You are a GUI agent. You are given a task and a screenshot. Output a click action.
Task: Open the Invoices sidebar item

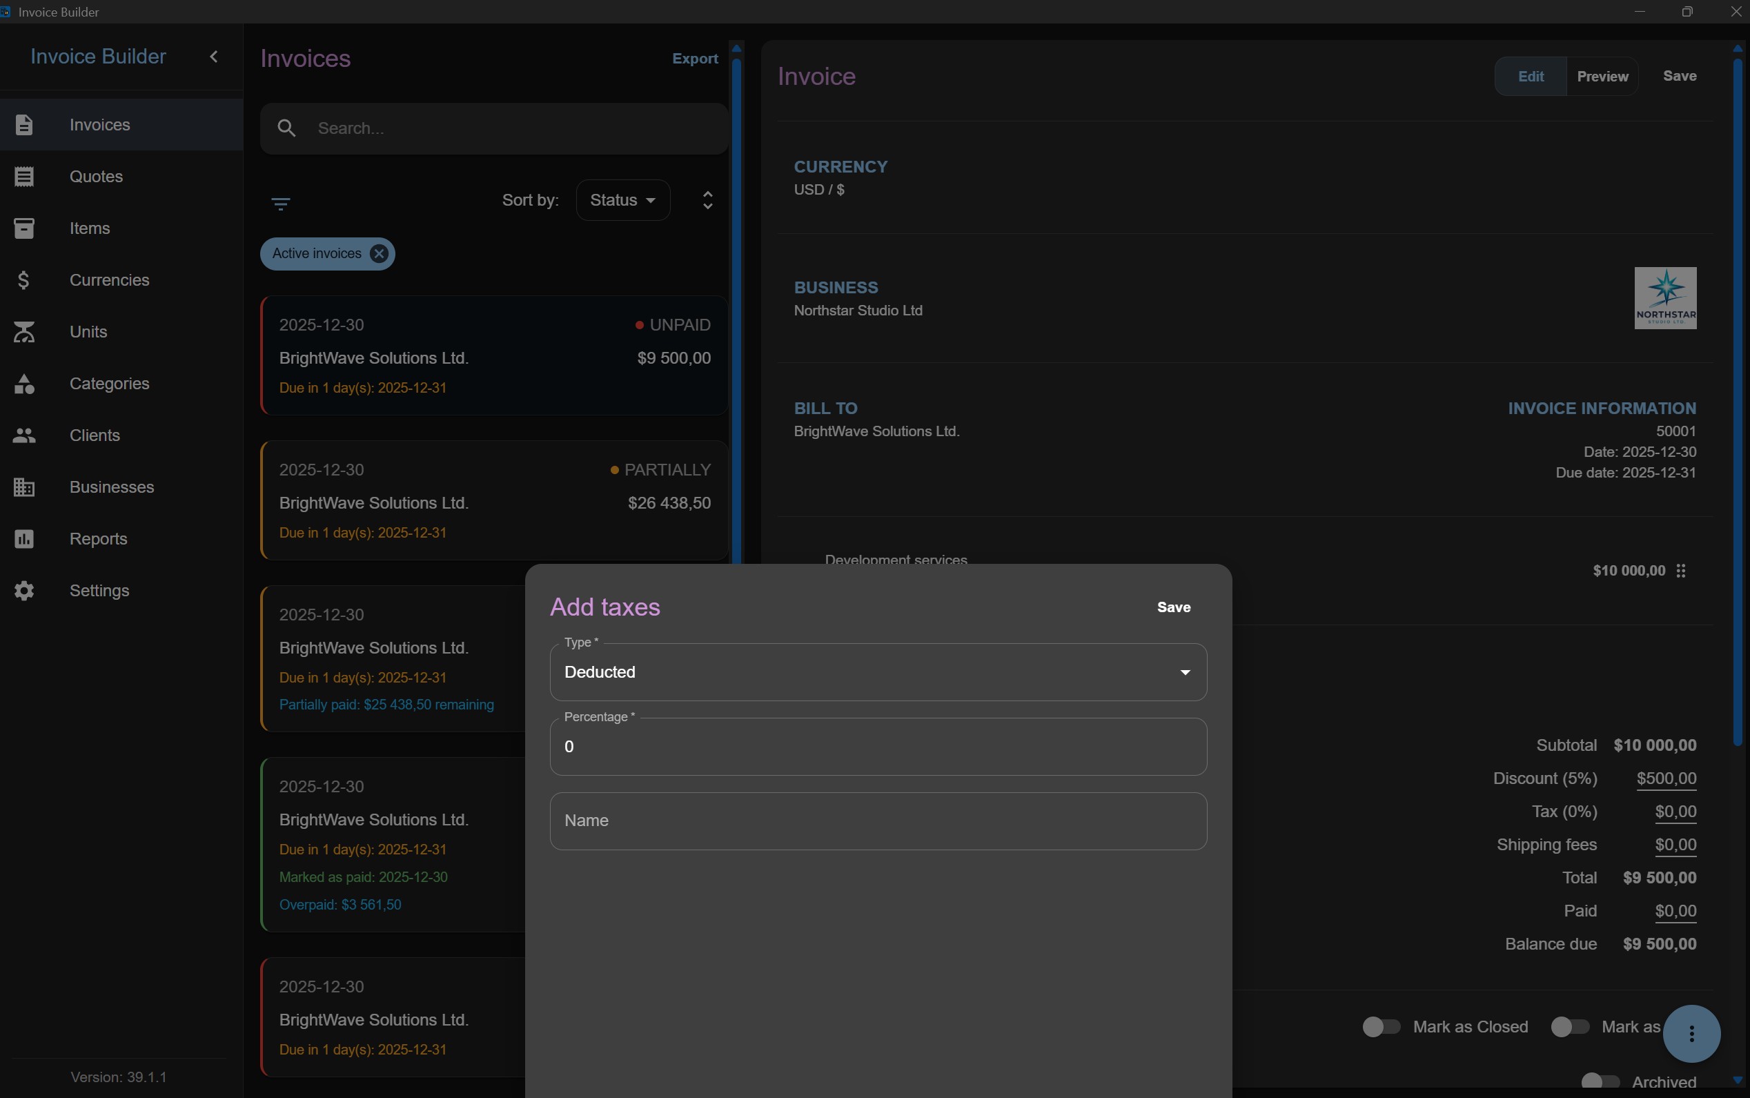pyautogui.click(x=121, y=125)
